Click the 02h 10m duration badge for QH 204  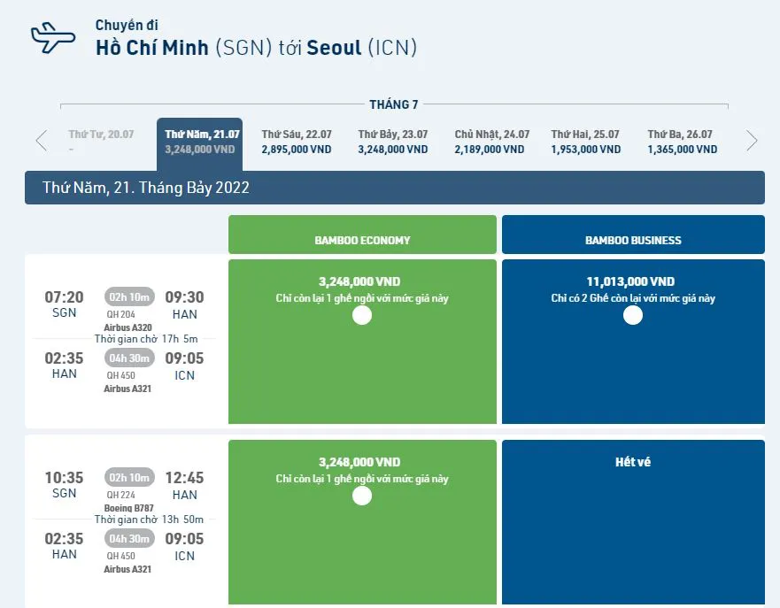click(129, 296)
